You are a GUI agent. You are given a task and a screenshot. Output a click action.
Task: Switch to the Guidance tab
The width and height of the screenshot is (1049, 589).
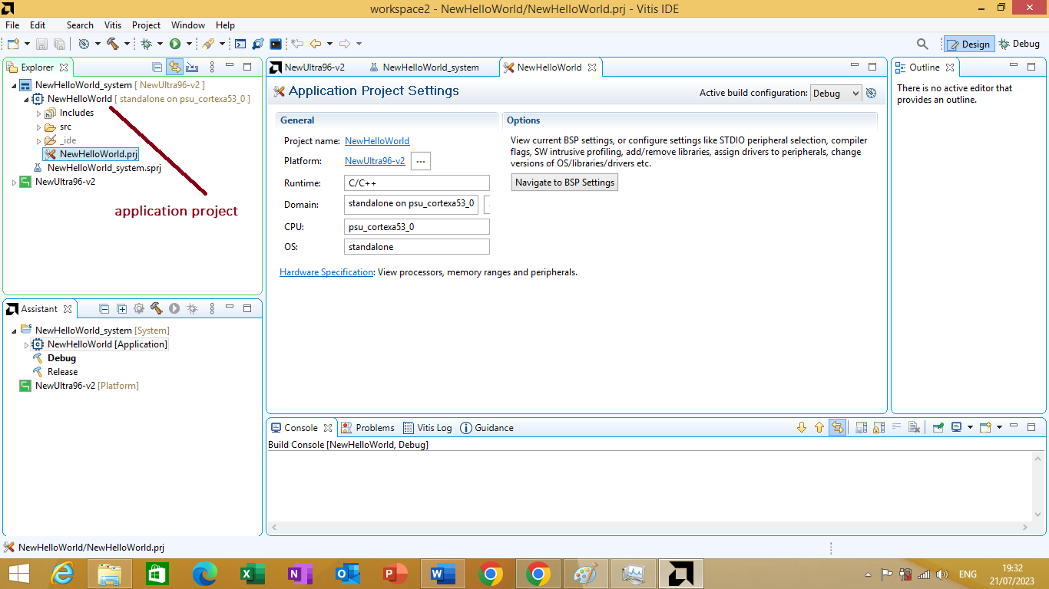(487, 428)
